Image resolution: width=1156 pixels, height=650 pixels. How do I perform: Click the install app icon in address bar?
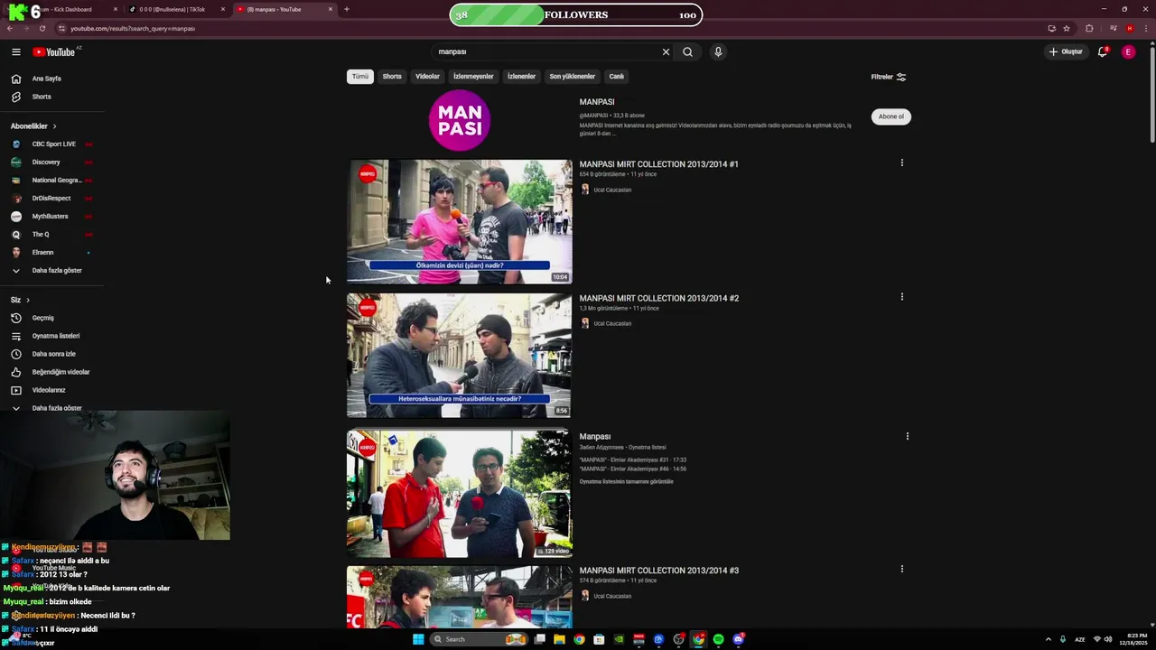tap(1051, 28)
